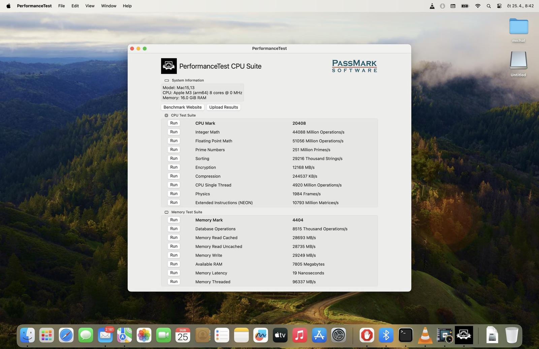Open the Window menu
The width and height of the screenshot is (539, 349).
coord(108,6)
